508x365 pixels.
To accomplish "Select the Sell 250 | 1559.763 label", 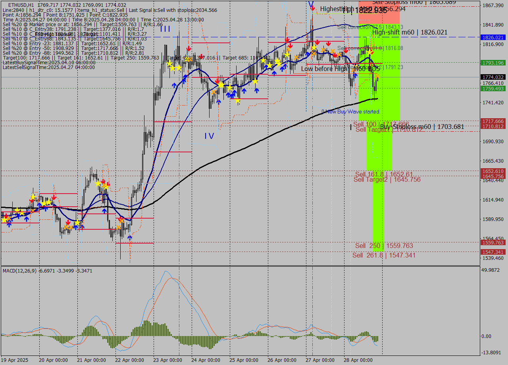I will [x=384, y=246].
